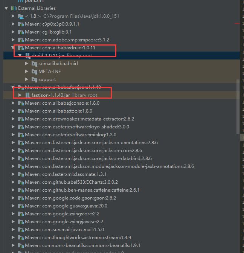The width and height of the screenshot is (244, 253).
Task: Collapse the External Libraries node
Action: pos(6,8)
